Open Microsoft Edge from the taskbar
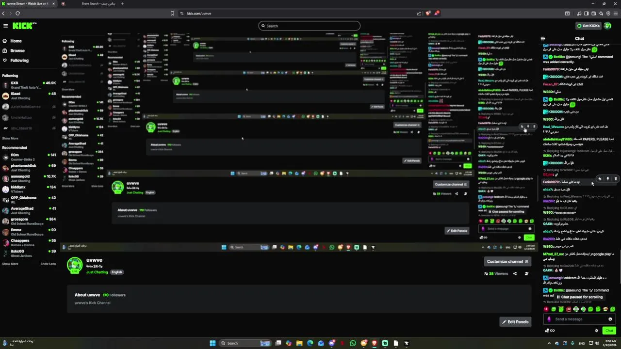Viewport: 621px width, 349px height. tap(310, 343)
